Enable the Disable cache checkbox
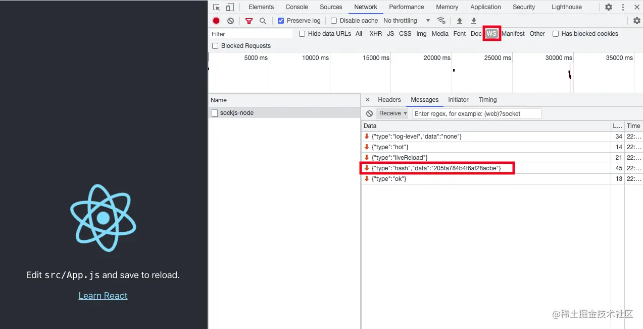Screen dimensions: 643x329 coord(334,21)
